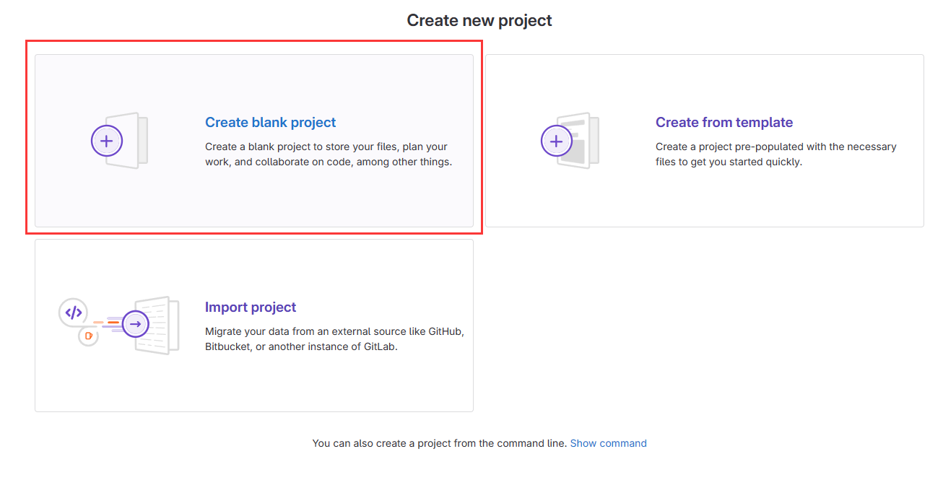Select the blank project description text
Image resolution: width=943 pixels, height=480 pixels.
point(328,154)
